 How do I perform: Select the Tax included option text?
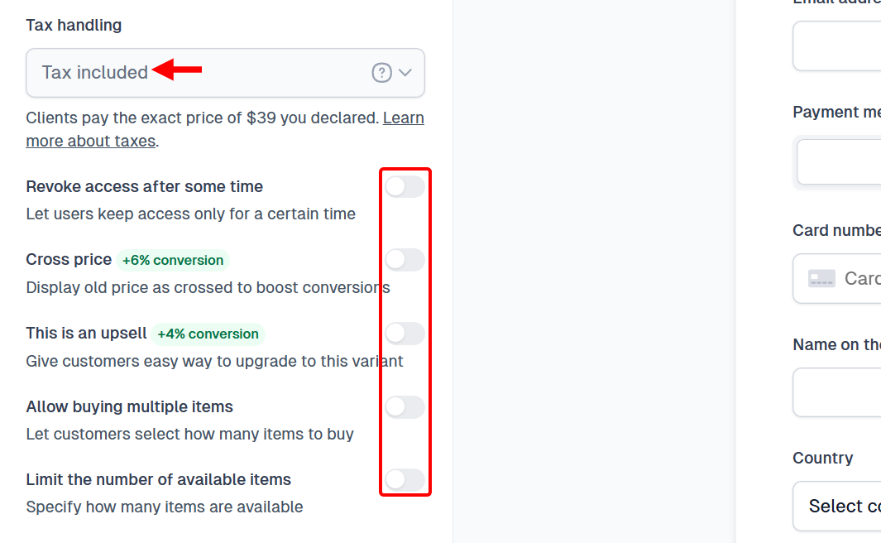(93, 72)
